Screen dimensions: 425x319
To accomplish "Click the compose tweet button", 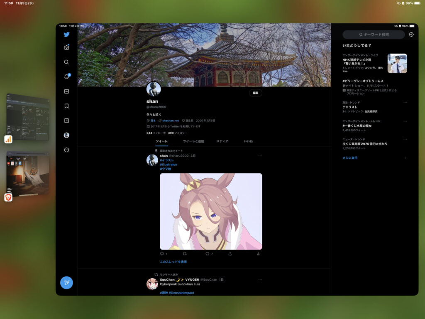I will tap(66, 282).
